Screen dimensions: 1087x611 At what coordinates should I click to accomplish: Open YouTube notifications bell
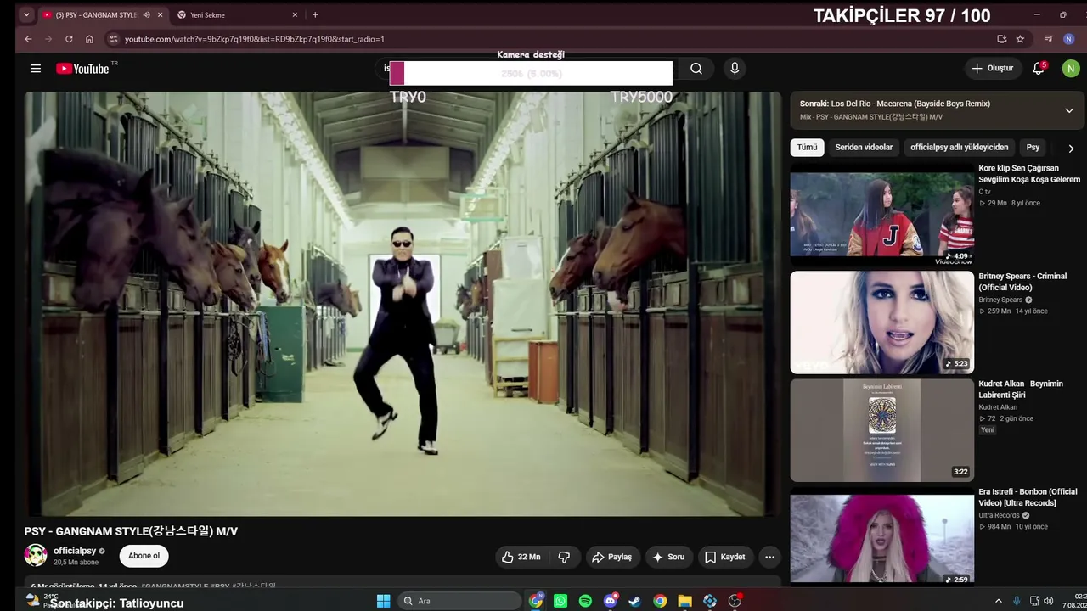(x=1039, y=69)
